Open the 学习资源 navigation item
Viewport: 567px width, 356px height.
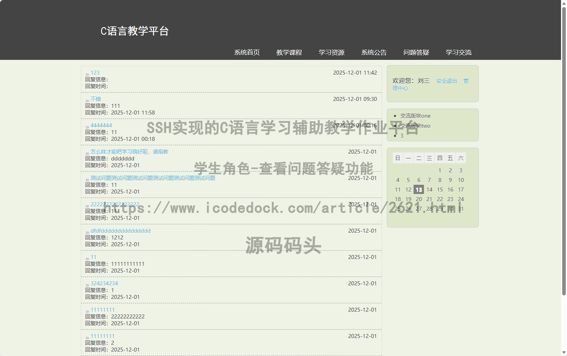331,52
